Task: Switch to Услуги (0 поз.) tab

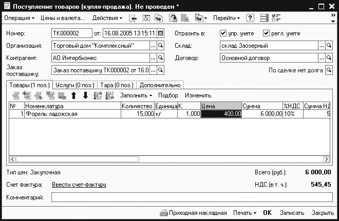Action: [x=75, y=85]
